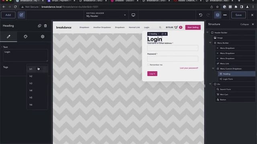Duplicate via the canvas Heading toolbar copy icon

pos(163,34)
